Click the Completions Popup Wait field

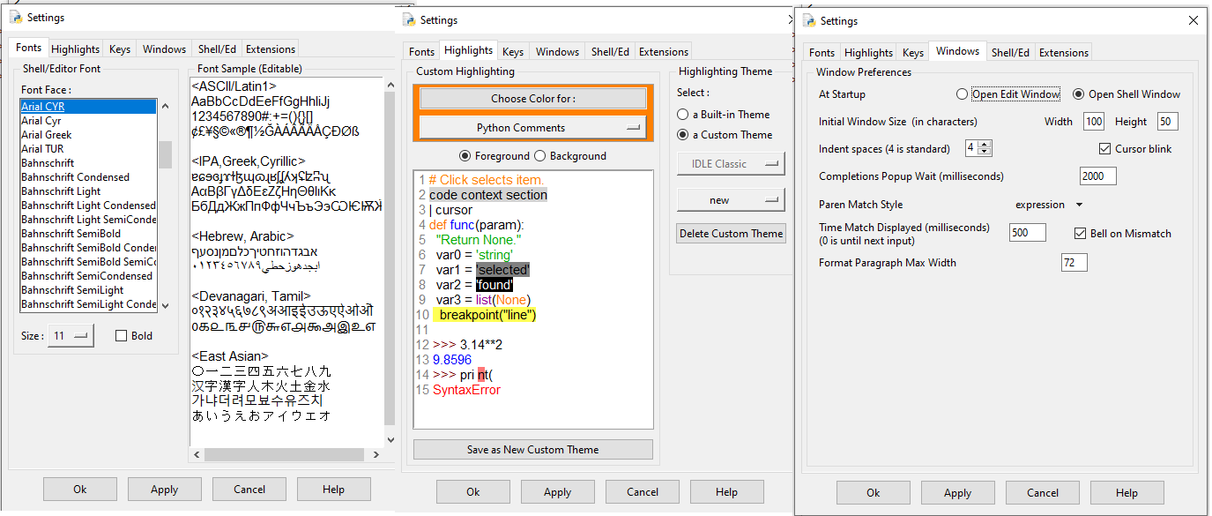point(1097,176)
